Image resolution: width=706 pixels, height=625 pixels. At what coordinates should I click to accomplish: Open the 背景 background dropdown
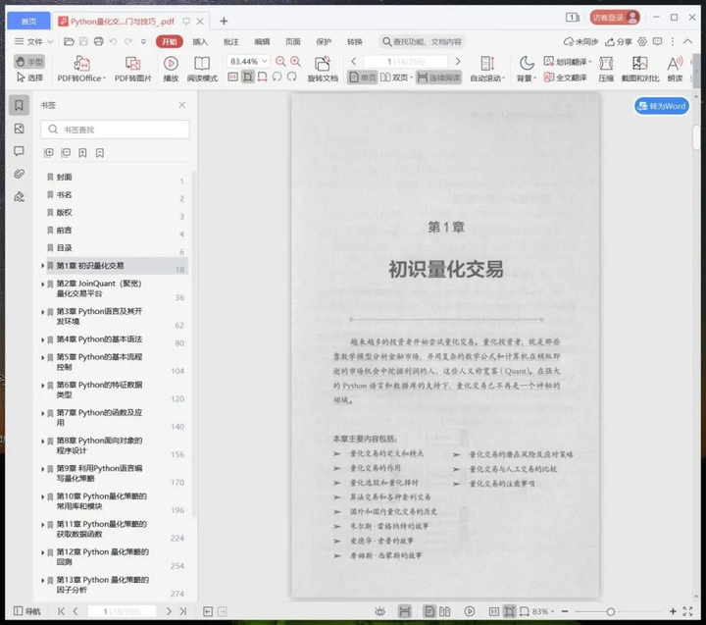coord(526,78)
